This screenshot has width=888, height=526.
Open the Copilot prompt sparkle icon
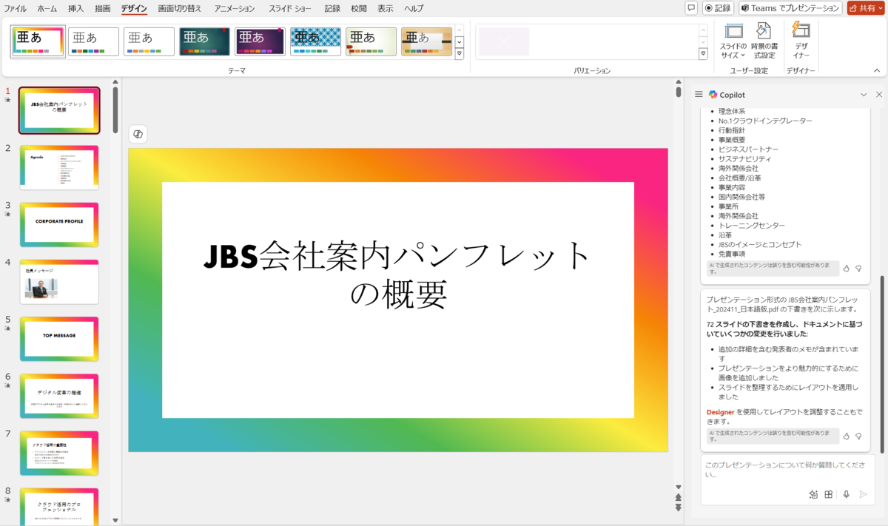click(813, 494)
